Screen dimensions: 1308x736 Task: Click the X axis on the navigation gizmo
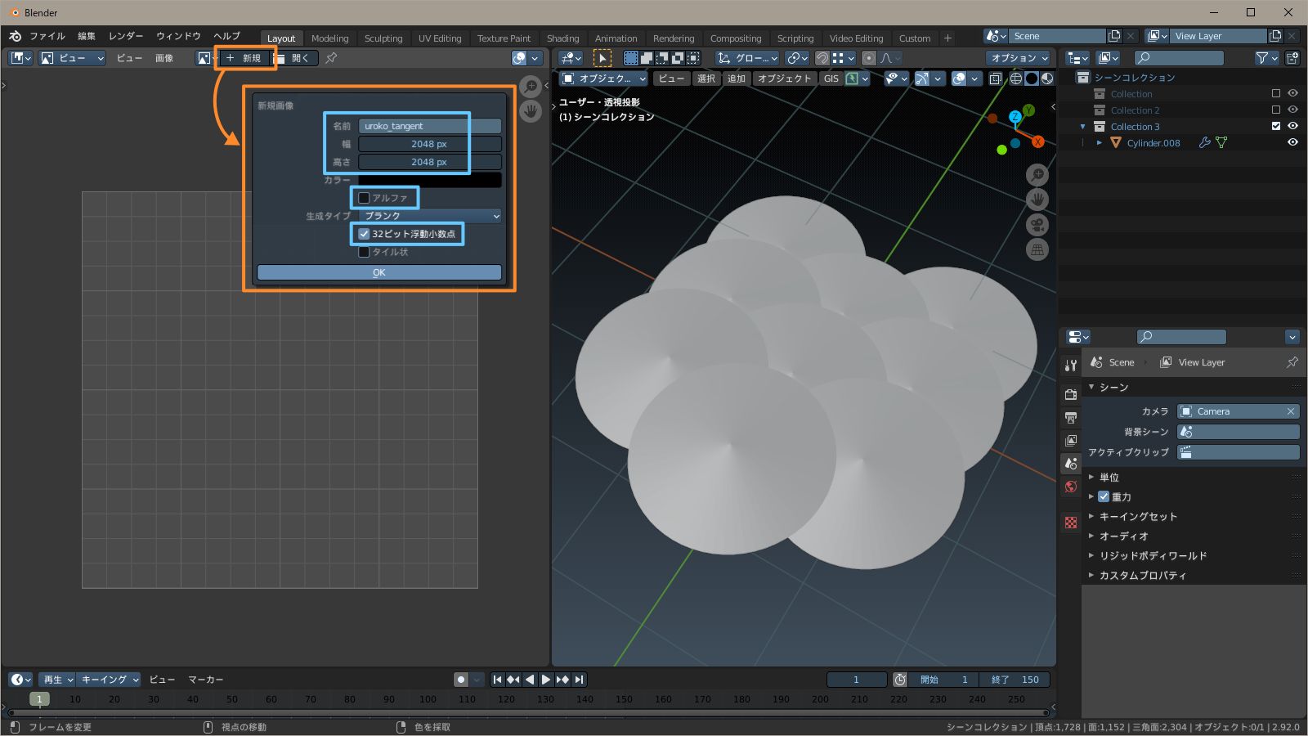point(1037,141)
